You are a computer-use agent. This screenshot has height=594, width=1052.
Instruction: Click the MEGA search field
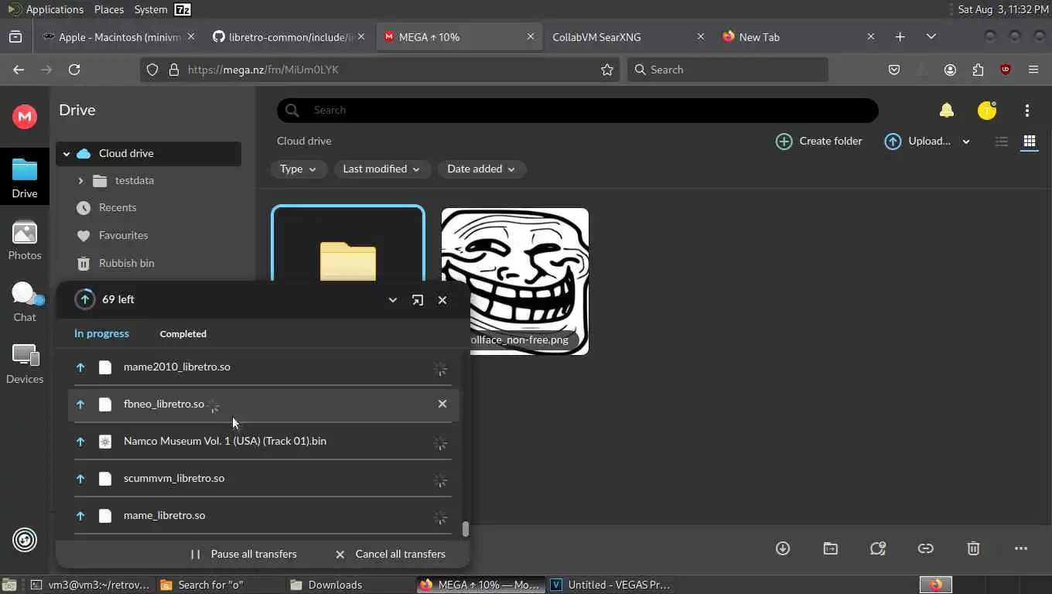(578, 111)
